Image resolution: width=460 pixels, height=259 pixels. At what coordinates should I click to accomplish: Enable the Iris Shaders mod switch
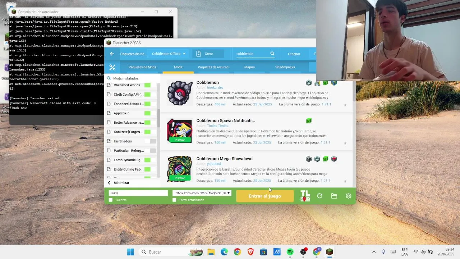coord(150,141)
